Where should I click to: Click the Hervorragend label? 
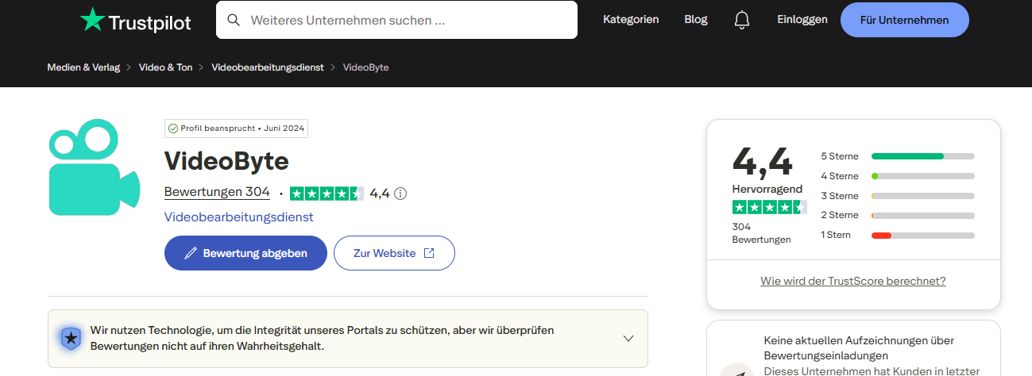(x=767, y=189)
